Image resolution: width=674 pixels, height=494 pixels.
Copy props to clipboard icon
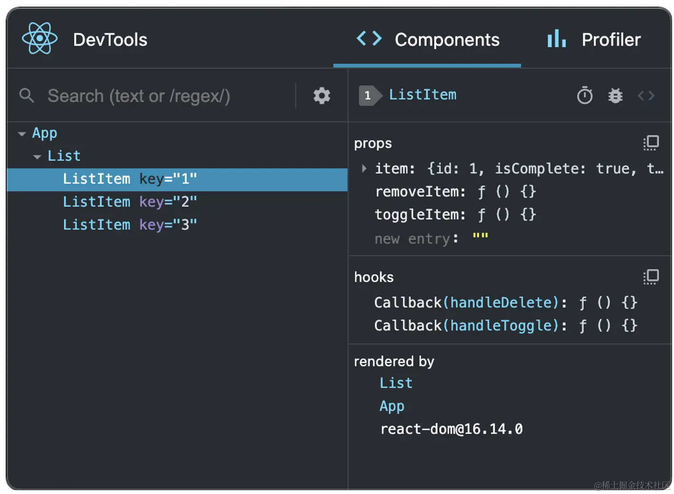(651, 143)
